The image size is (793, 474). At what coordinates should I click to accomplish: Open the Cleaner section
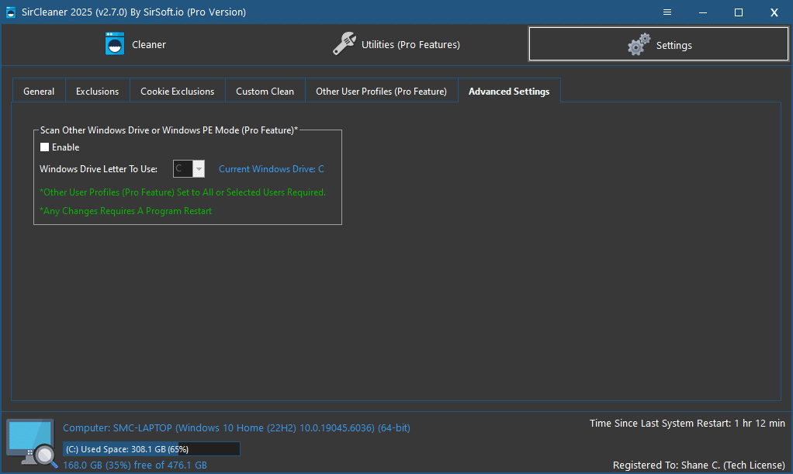(136, 44)
